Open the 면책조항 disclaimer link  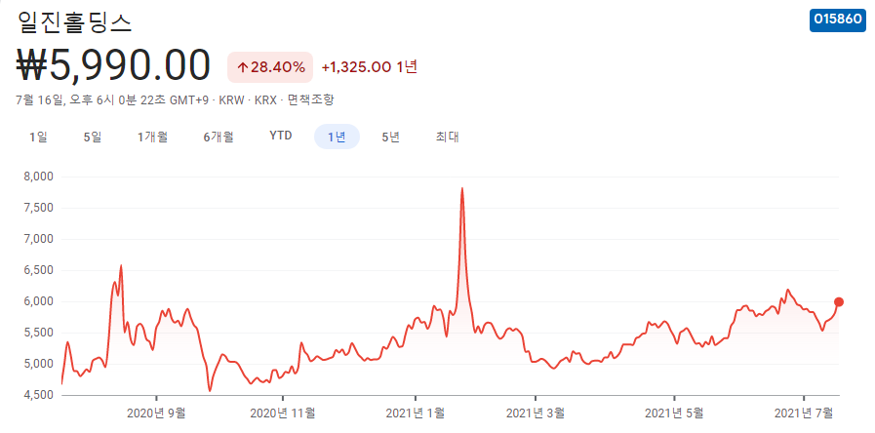click(311, 100)
